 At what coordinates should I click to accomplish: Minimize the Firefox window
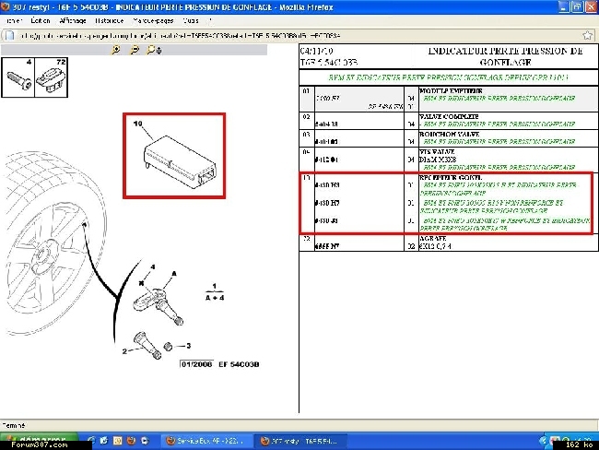point(564,6)
